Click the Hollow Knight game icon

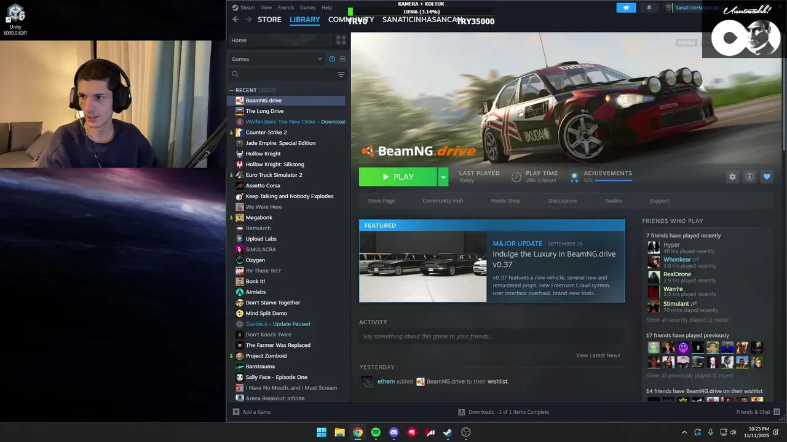pos(240,153)
